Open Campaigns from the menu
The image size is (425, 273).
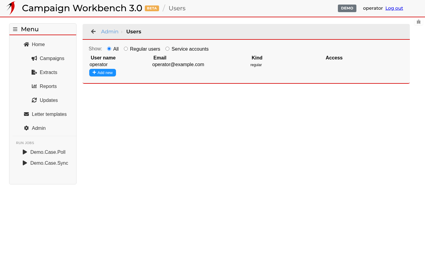(52, 58)
